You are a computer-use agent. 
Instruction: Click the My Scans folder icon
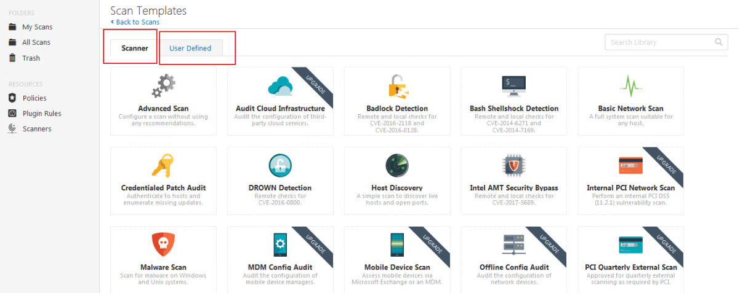pos(12,27)
